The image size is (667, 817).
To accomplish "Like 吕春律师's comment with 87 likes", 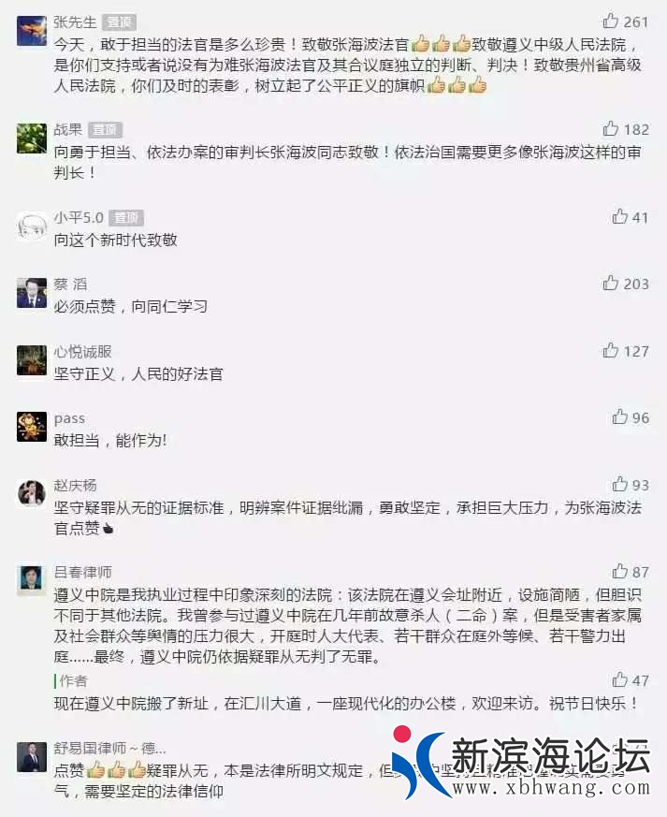I will pyautogui.click(x=619, y=571).
